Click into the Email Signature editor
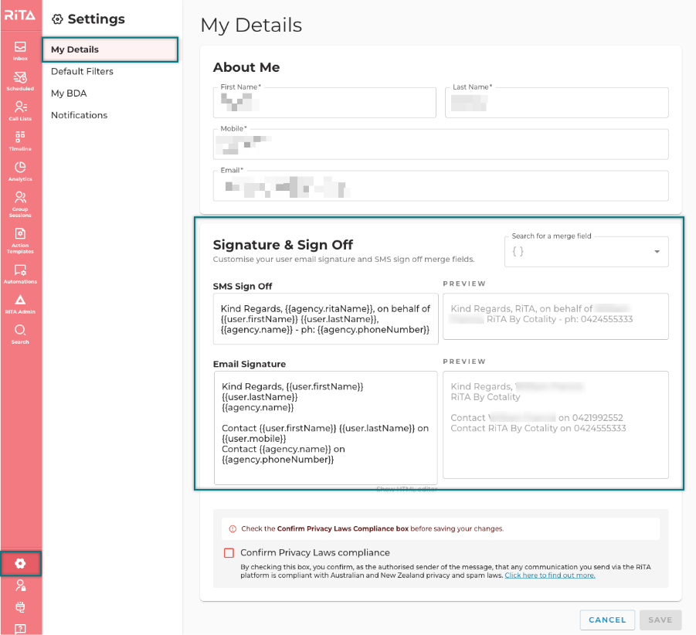Image resolution: width=696 pixels, height=635 pixels. click(326, 428)
